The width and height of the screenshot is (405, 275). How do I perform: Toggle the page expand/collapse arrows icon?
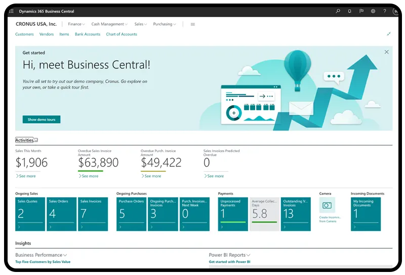click(x=389, y=34)
